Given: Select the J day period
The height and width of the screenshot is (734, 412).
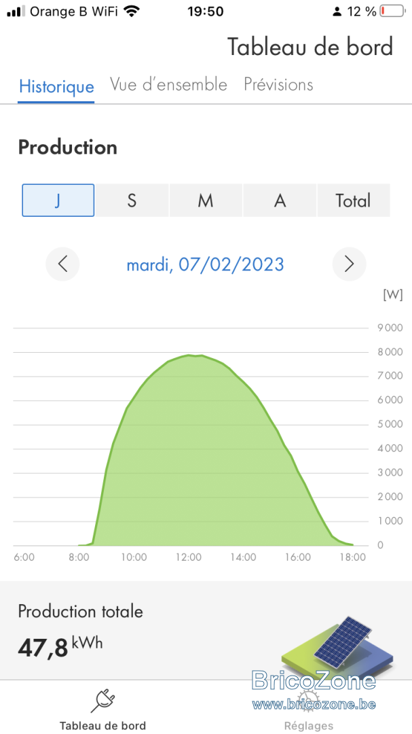Looking at the screenshot, I should coord(58,200).
